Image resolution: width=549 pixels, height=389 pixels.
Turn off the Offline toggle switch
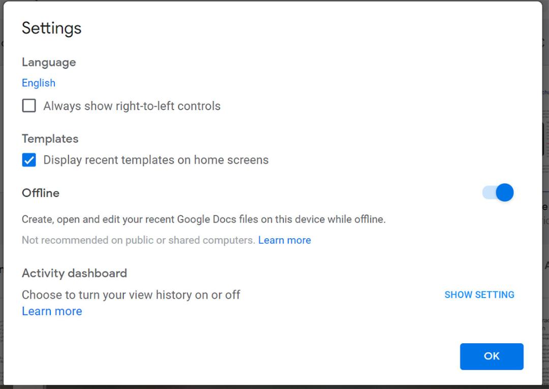pyautogui.click(x=498, y=192)
